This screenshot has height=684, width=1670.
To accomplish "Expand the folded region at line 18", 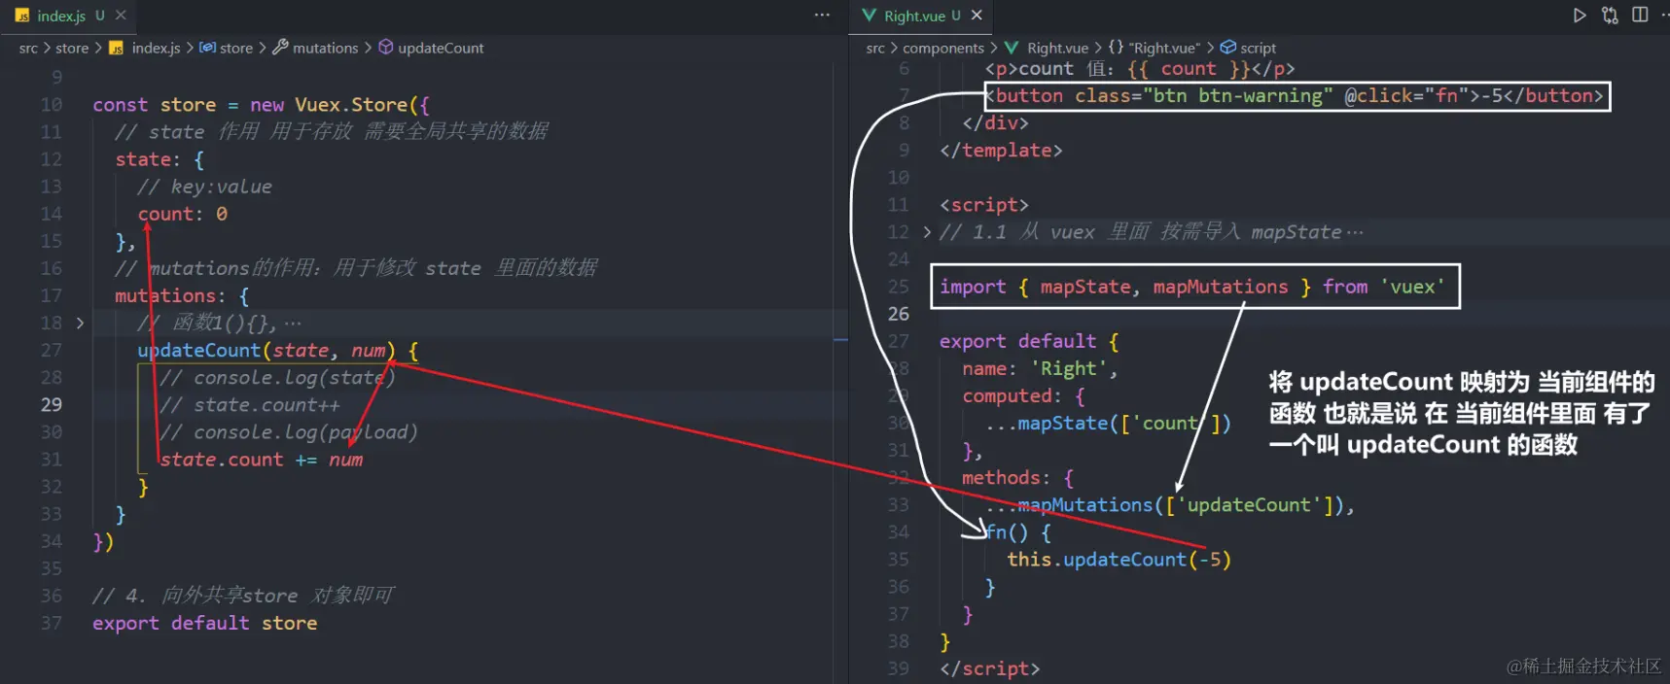I will [80, 323].
